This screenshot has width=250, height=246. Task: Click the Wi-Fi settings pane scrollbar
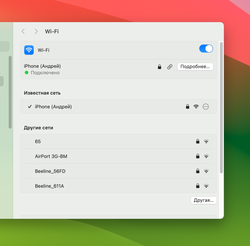click(221, 108)
